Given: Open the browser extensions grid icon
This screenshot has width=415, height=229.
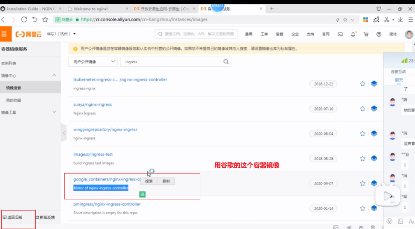Looking at the screenshot, I should (x=366, y=20).
